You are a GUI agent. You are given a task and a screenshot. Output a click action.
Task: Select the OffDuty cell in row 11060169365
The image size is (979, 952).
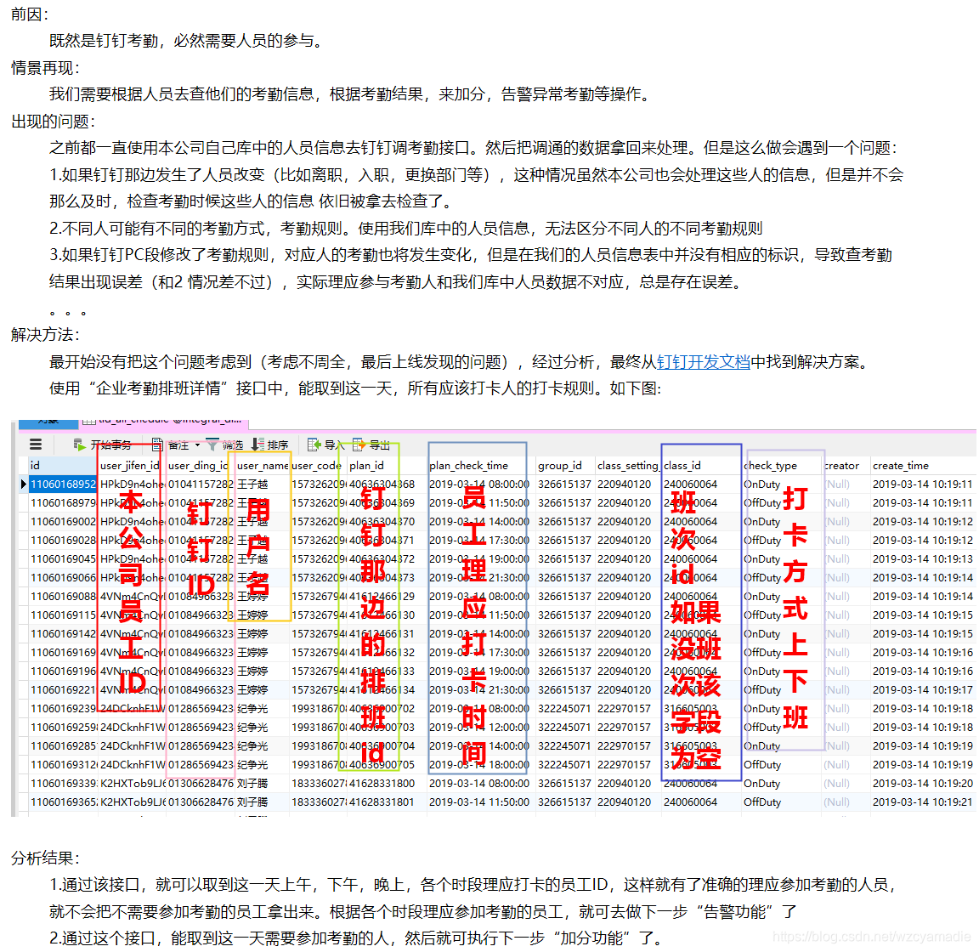coord(781,802)
